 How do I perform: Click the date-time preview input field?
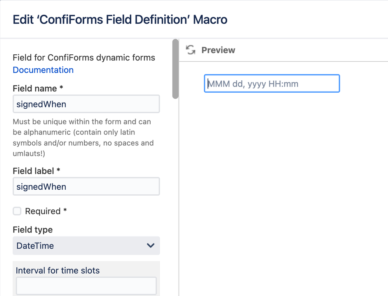click(272, 83)
